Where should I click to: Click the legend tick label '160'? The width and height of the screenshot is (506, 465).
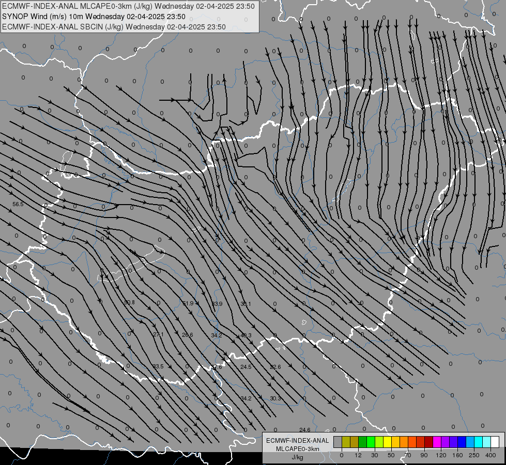coord(457,455)
